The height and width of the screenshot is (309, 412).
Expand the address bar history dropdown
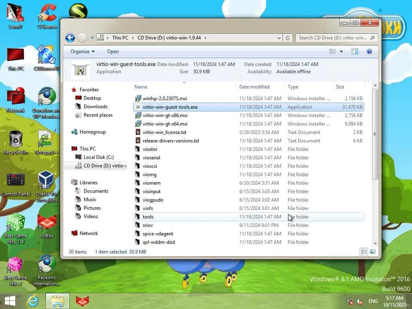(279, 38)
